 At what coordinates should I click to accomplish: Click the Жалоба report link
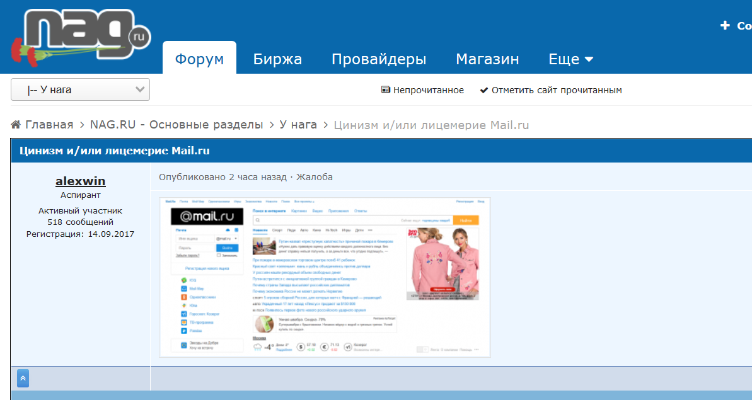point(314,177)
